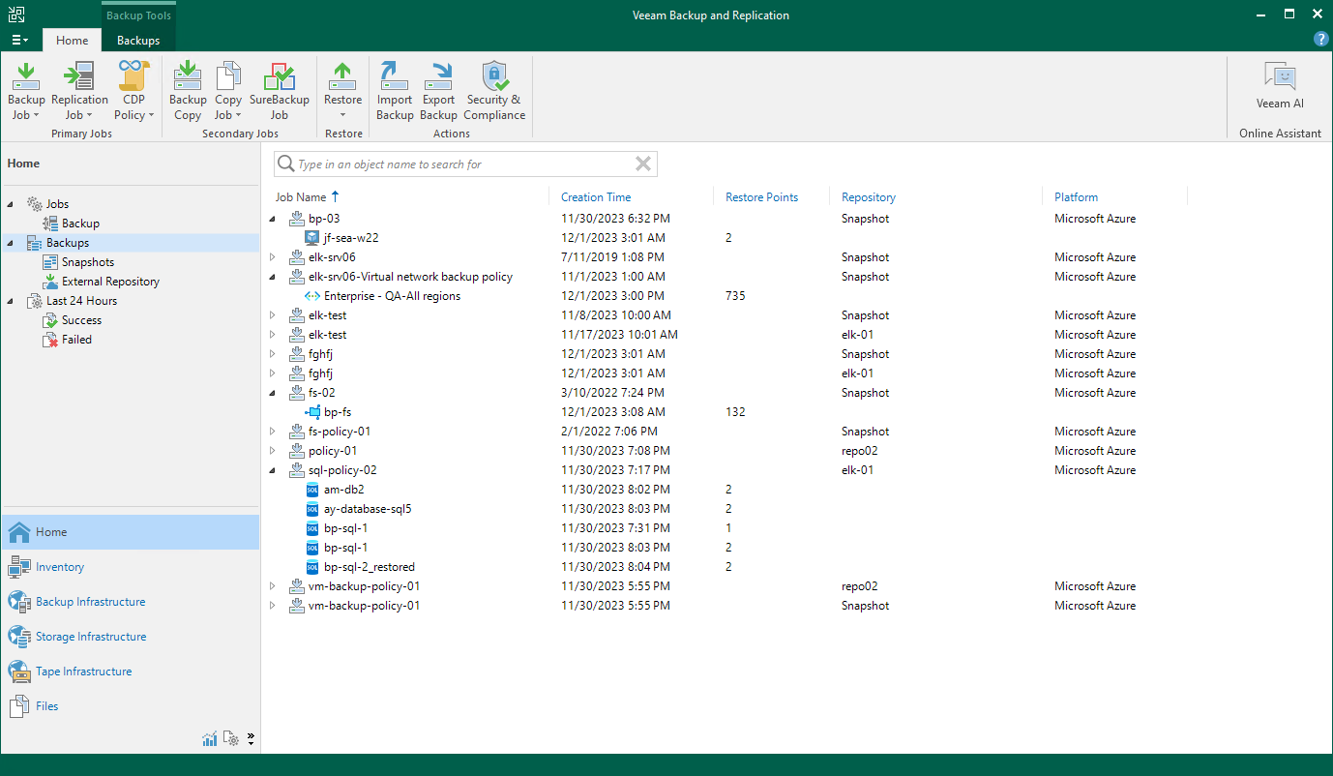1333x776 pixels.
Task: Select the bp-fs backup row
Action: (796, 412)
